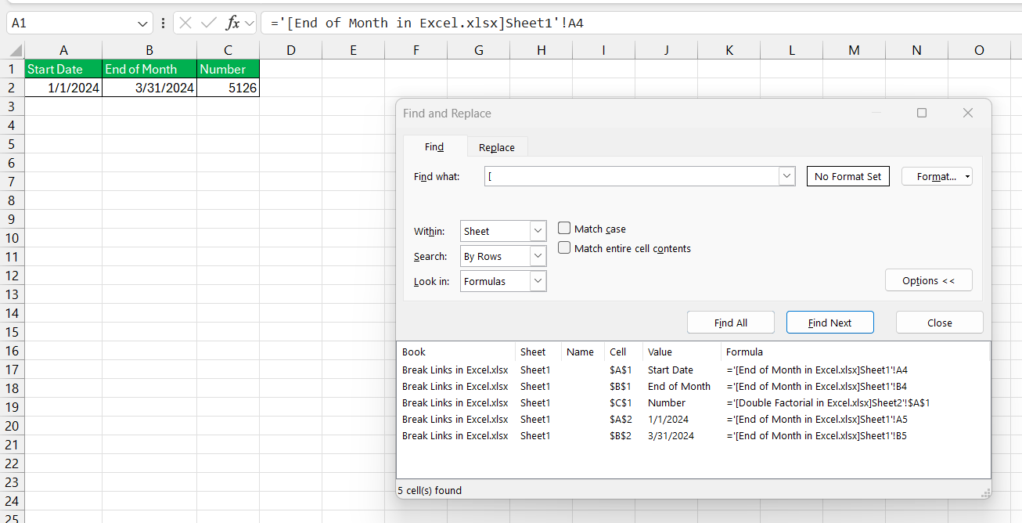The width and height of the screenshot is (1022, 523).
Task: Select result row for cell $A$2
Action: tap(693, 420)
